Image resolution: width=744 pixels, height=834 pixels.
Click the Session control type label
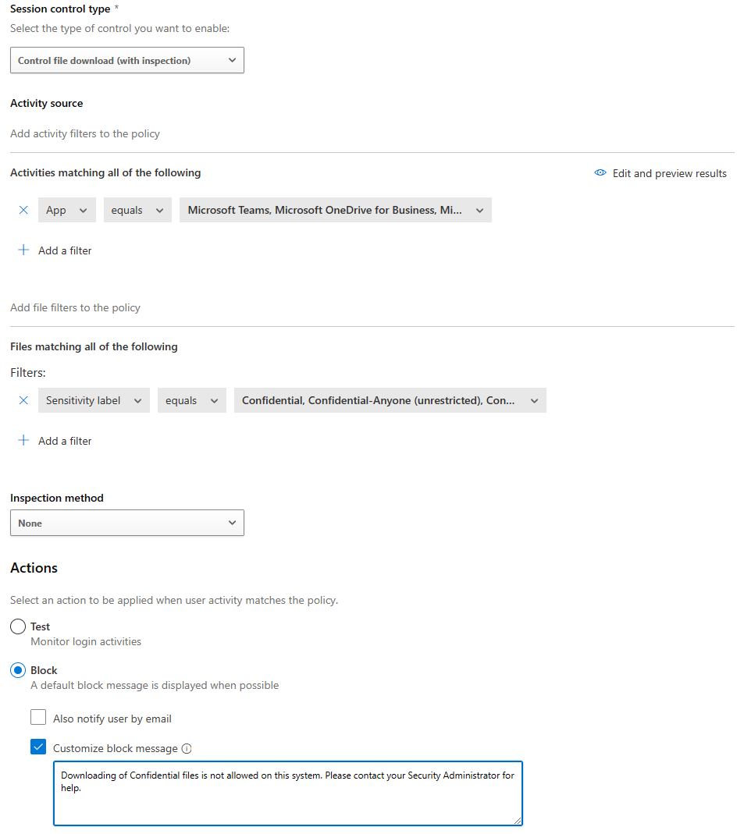[60, 9]
